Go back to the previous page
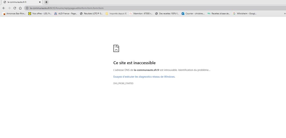286x138 pixels. [4, 8]
